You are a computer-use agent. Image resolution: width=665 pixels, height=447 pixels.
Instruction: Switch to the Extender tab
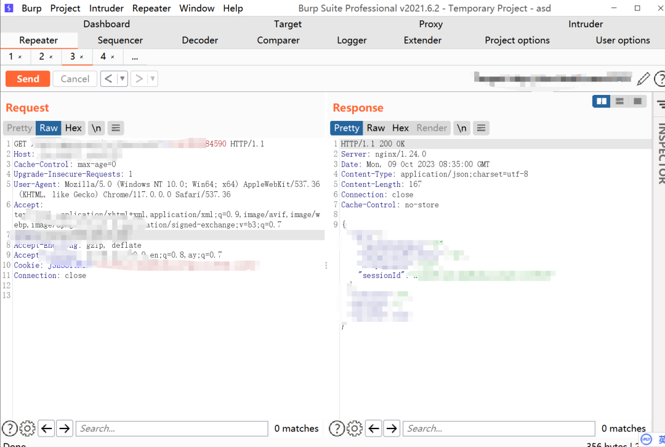point(422,40)
